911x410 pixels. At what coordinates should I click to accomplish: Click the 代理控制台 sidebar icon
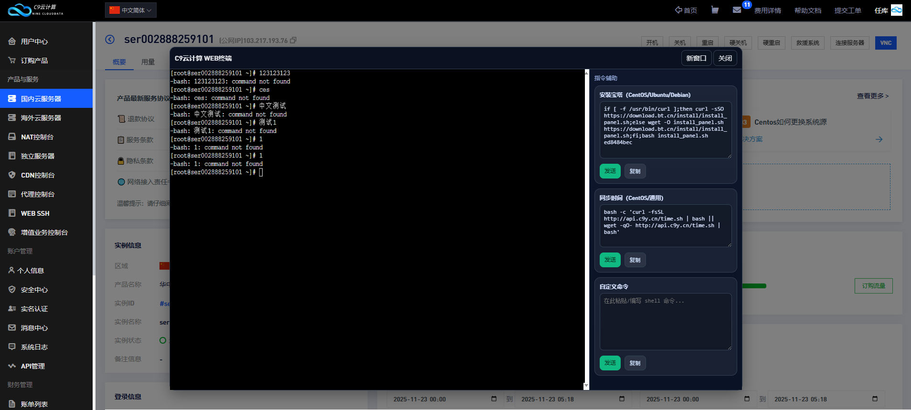point(12,194)
